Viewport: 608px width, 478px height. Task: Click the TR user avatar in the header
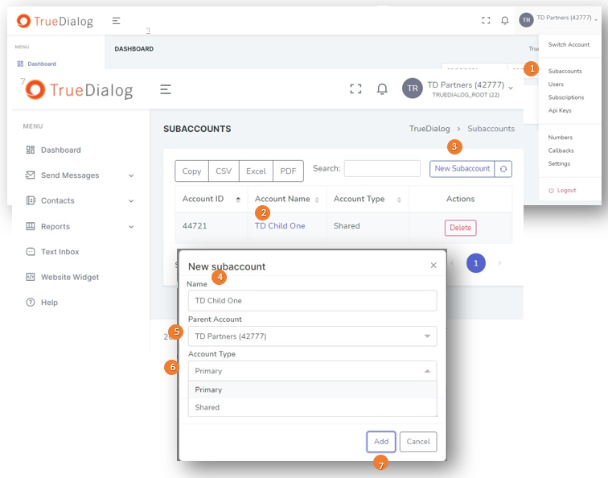pos(413,89)
